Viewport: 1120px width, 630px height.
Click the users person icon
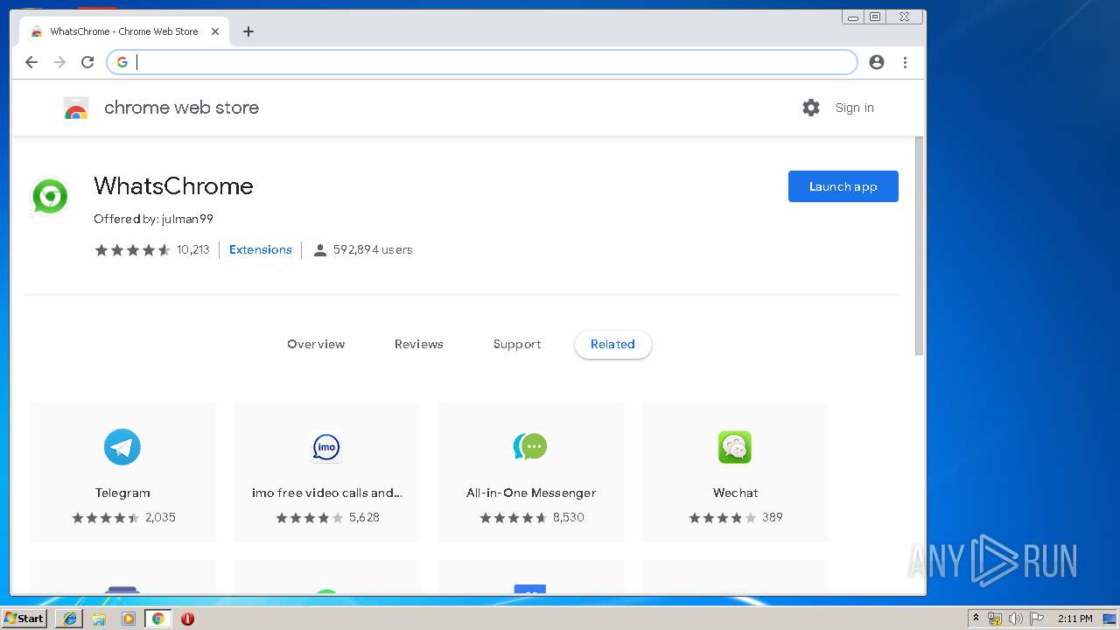point(320,250)
